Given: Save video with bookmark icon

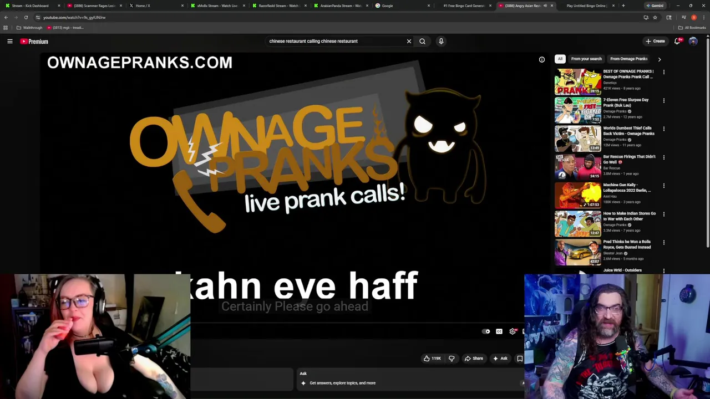Looking at the screenshot, I should 520,359.
